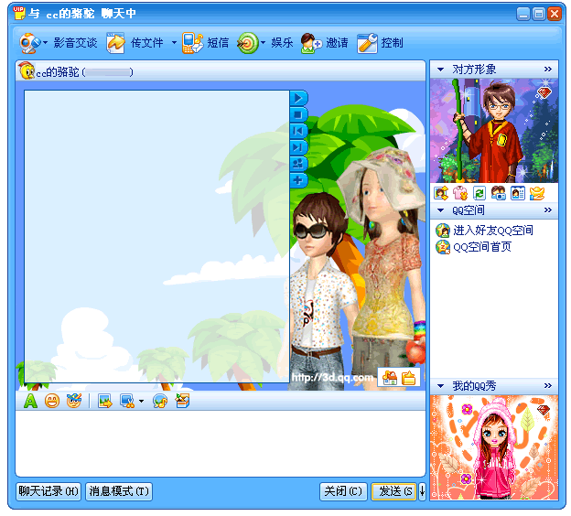Image resolution: width=571 pixels, height=516 pixels.
Task: Click my QQ show pink avatar image
Action: click(x=494, y=447)
